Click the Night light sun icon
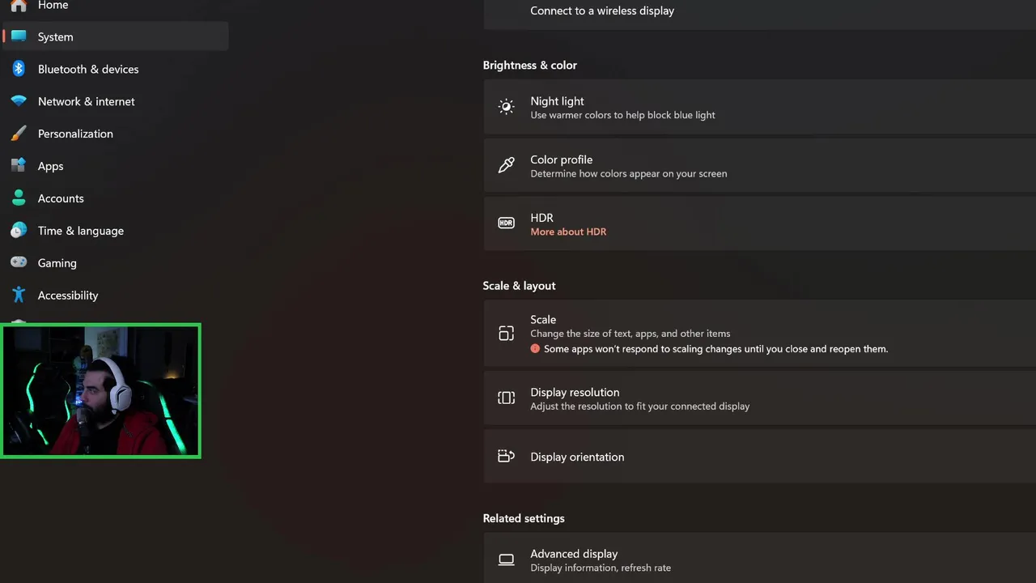 (x=506, y=107)
